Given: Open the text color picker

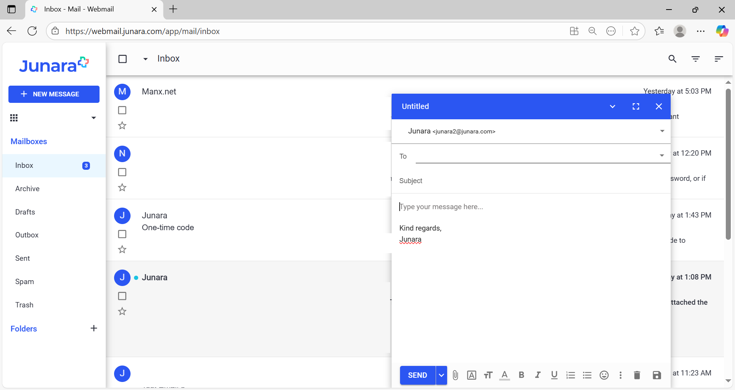Looking at the screenshot, I should click(505, 375).
